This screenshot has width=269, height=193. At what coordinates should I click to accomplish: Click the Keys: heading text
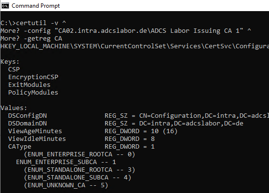pyautogui.click(x=10, y=62)
